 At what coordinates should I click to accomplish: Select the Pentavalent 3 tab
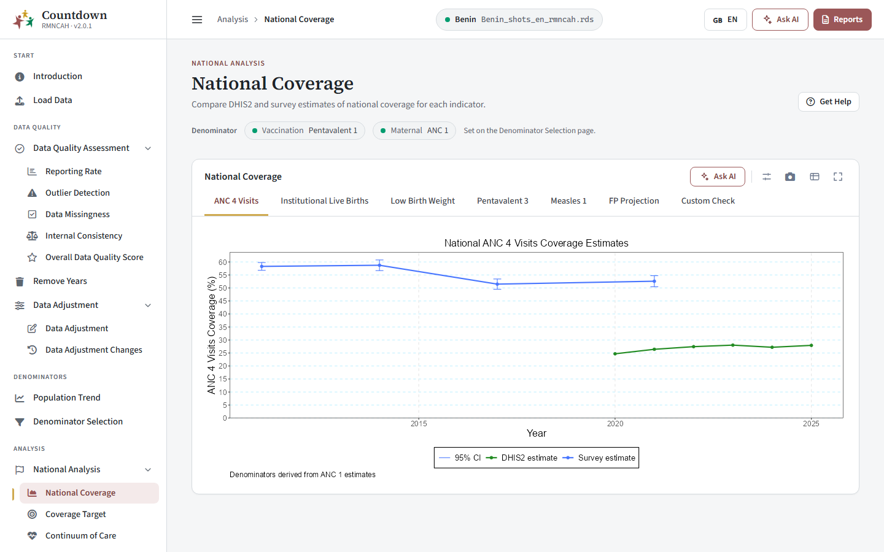point(502,201)
